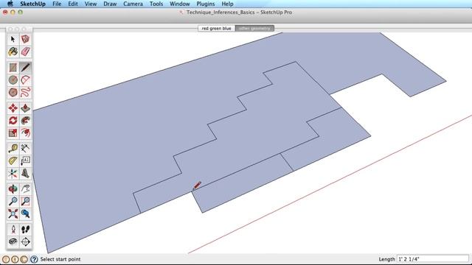Image resolution: width=472 pixels, height=265 pixels.
Task: Choose the Make Component tool
Action: tap(25, 39)
